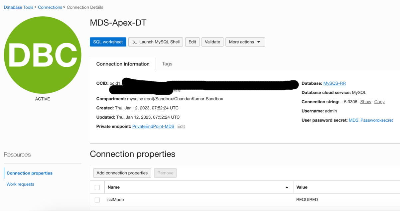The width and height of the screenshot is (400, 211).
Task: Open the SQL worksheet
Action: 108,42
